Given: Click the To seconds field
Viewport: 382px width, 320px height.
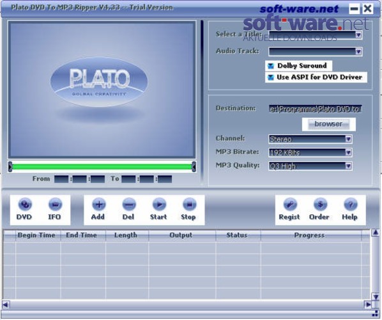Looking at the screenshot, I should (165, 179).
